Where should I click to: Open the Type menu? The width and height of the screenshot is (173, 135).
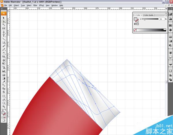point(23,5)
